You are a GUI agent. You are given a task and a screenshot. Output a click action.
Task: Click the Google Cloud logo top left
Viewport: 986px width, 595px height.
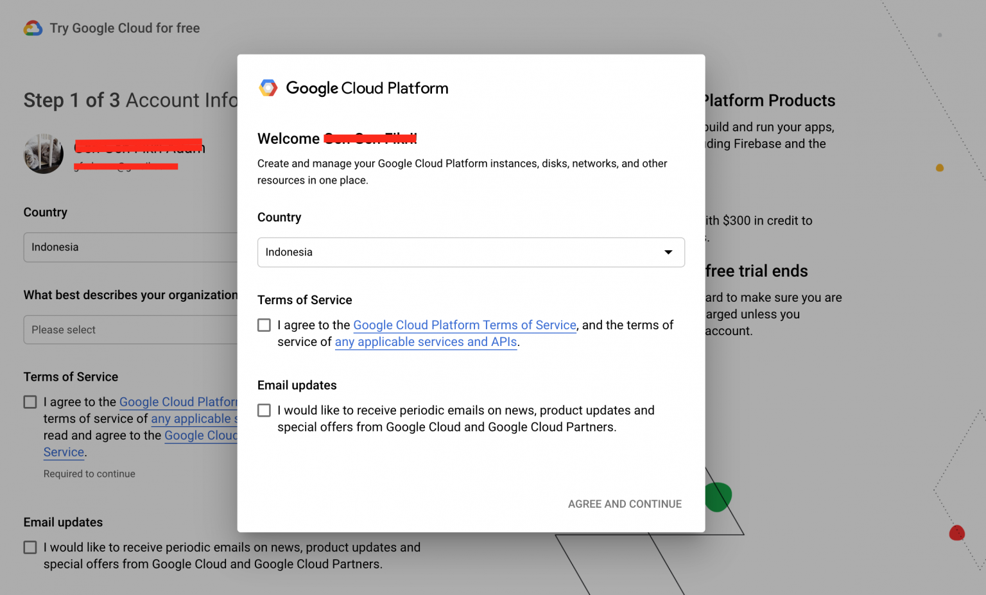pyautogui.click(x=32, y=28)
